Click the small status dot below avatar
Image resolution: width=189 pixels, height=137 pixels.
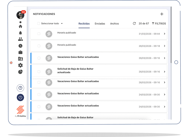click(20, 22)
